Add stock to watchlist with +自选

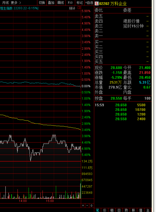point(89,2)
